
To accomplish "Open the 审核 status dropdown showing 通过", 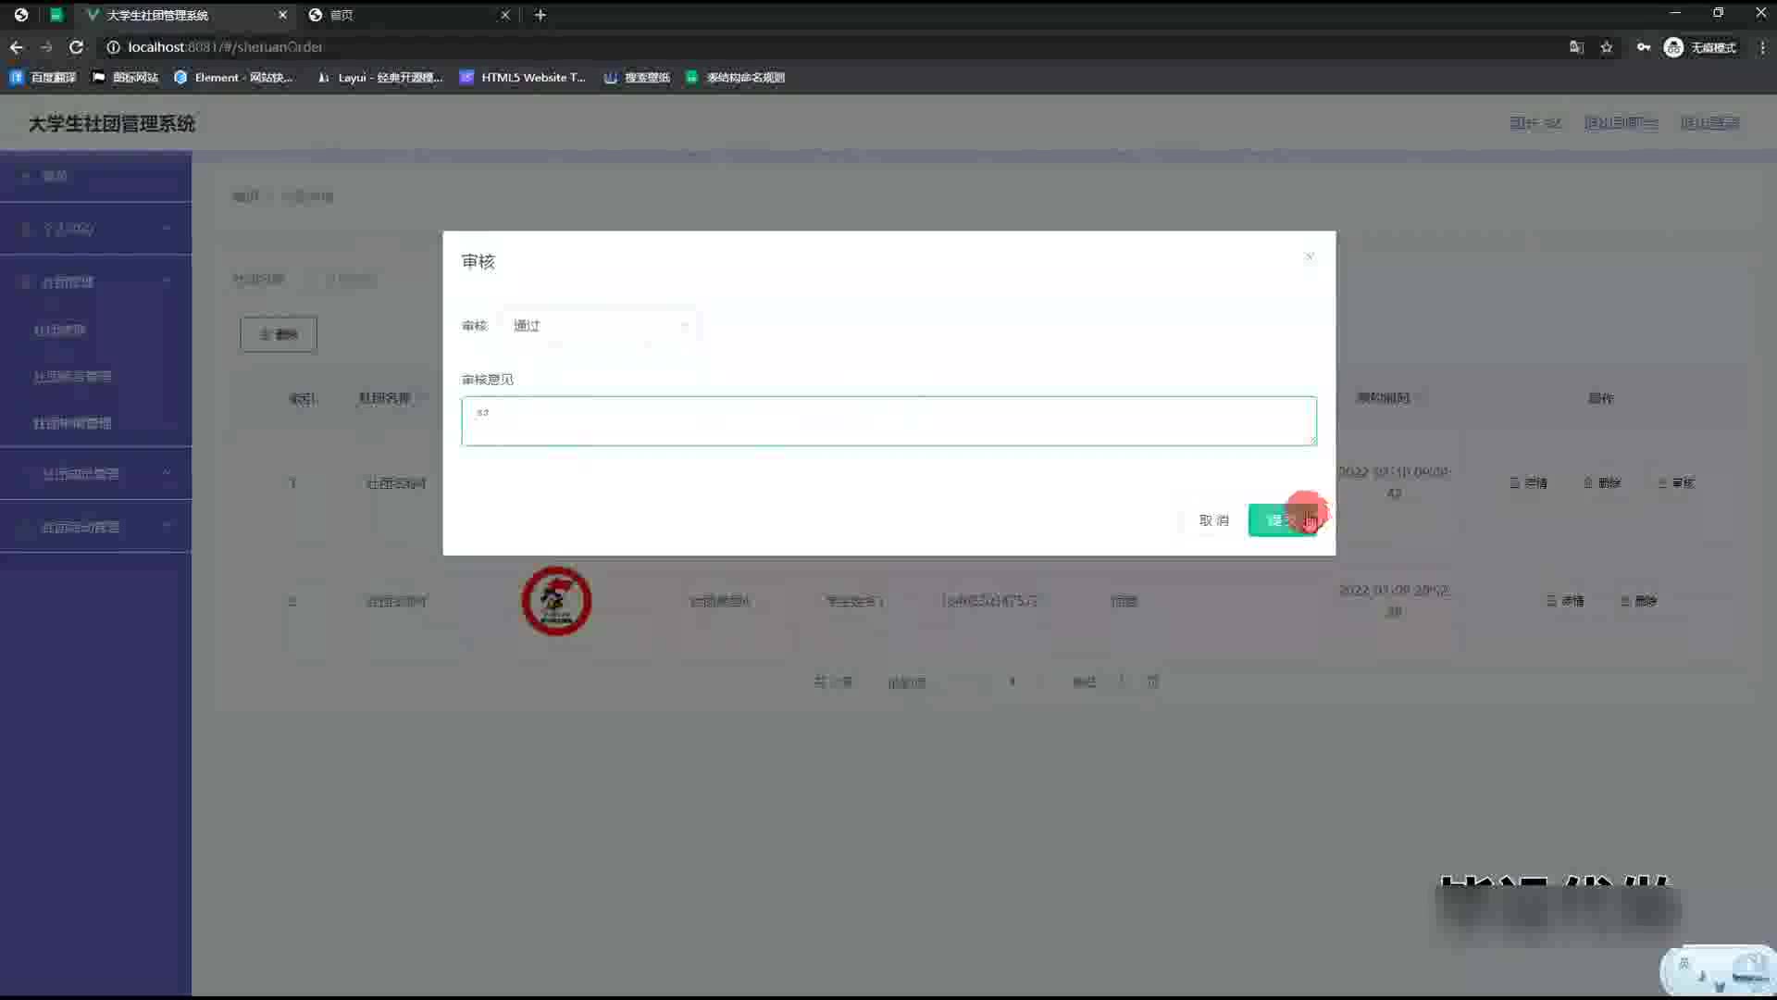I will coord(600,326).
